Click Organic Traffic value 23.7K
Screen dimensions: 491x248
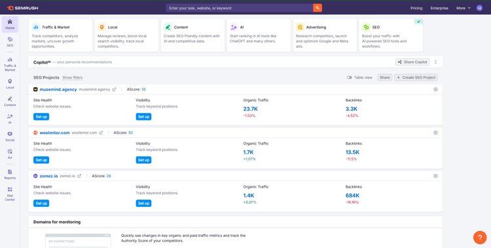(x=251, y=109)
